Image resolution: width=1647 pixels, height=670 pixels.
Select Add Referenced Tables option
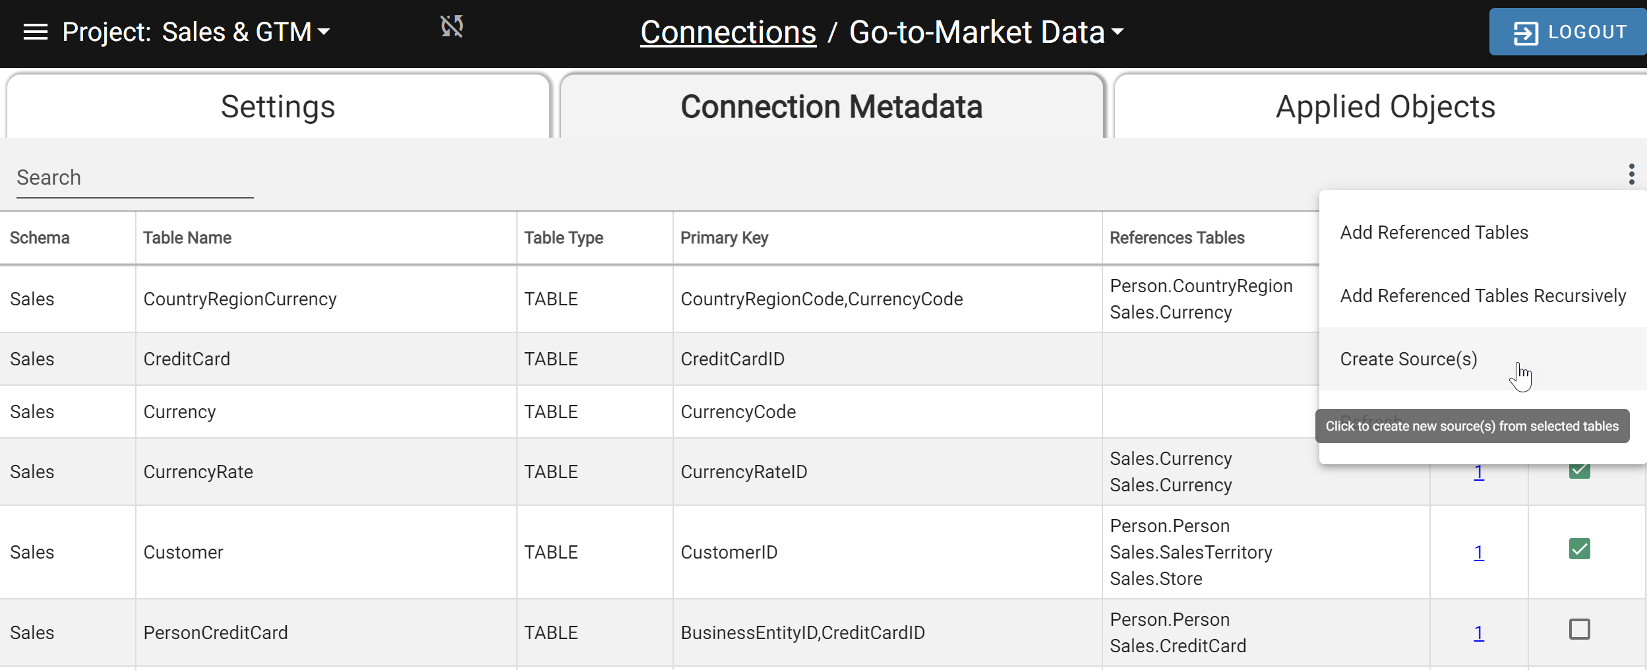(1434, 232)
